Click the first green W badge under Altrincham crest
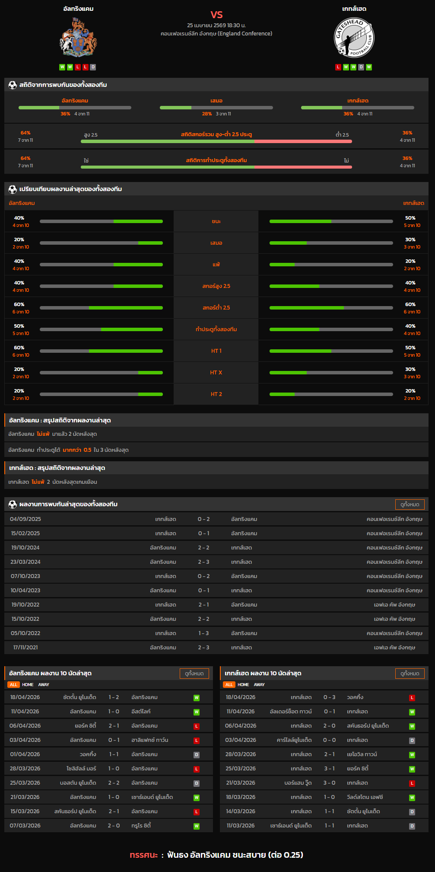 click(x=62, y=67)
